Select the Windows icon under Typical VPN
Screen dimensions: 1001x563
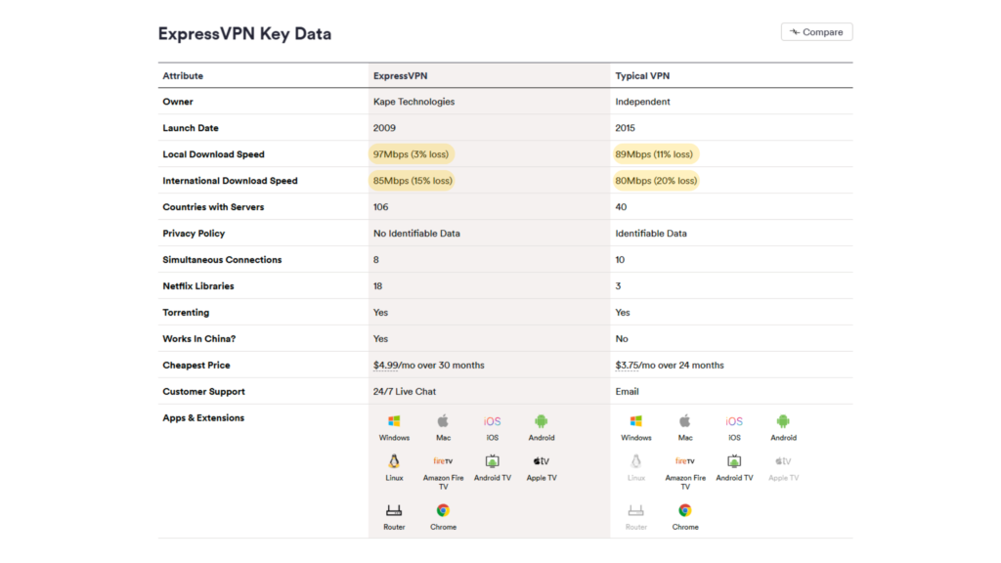(x=635, y=421)
